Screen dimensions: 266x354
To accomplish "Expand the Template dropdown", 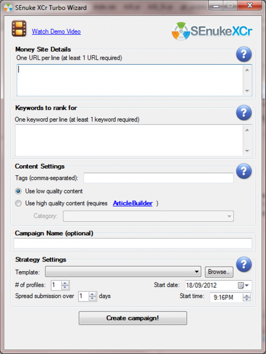I will coord(197,271).
